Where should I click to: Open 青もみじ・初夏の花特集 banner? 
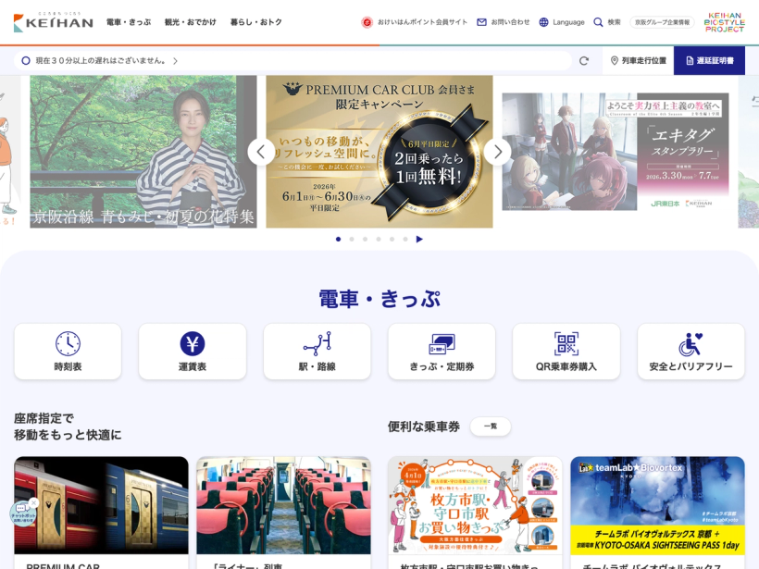(x=143, y=152)
